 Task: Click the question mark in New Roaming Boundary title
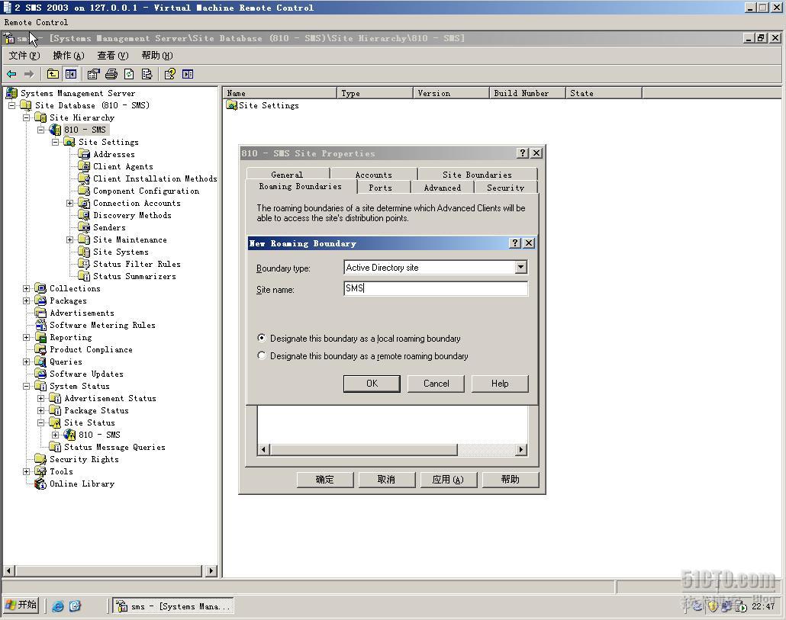(515, 243)
